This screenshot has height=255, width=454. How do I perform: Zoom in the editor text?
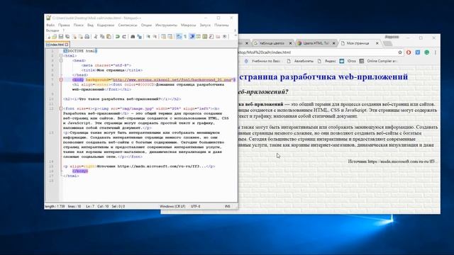(148, 36)
